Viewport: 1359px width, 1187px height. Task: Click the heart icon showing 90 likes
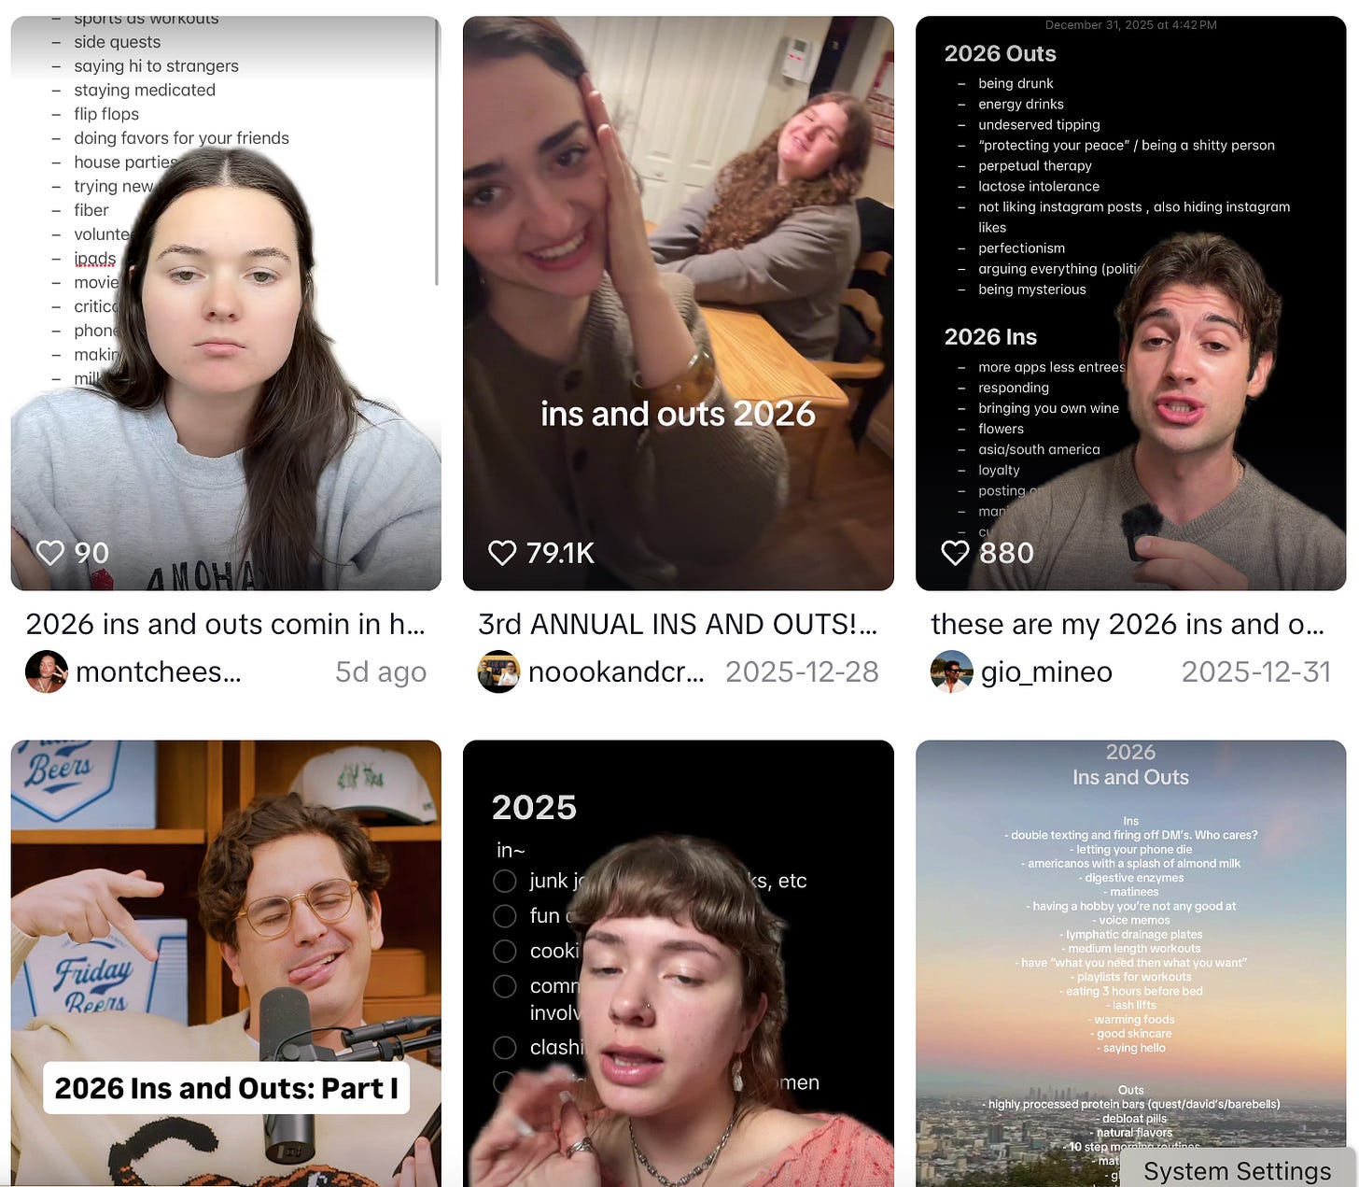[x=49, y=553]
